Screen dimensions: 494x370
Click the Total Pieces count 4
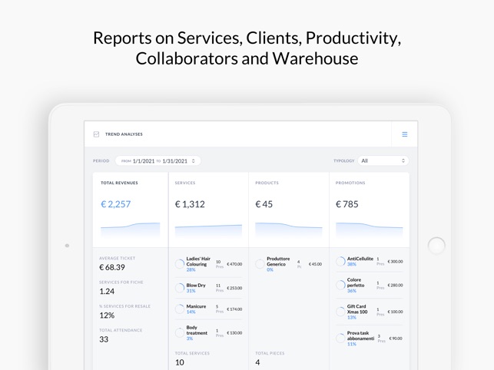257,362
